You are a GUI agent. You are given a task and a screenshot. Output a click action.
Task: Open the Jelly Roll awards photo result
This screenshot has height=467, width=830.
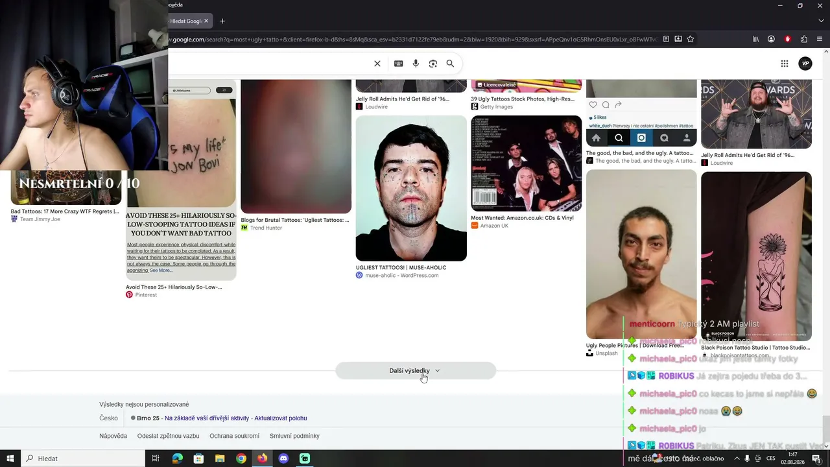[756, 114]
